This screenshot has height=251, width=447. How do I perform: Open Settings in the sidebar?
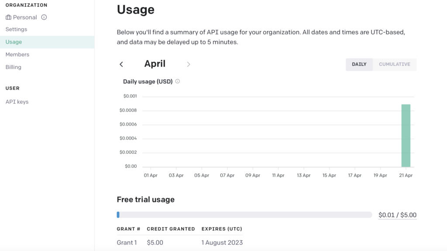(16, 29)
